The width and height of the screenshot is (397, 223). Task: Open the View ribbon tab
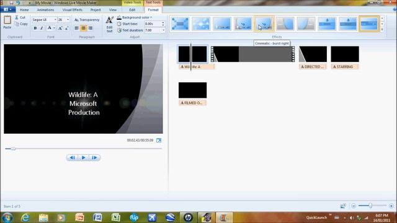click(x=113, y=10)
